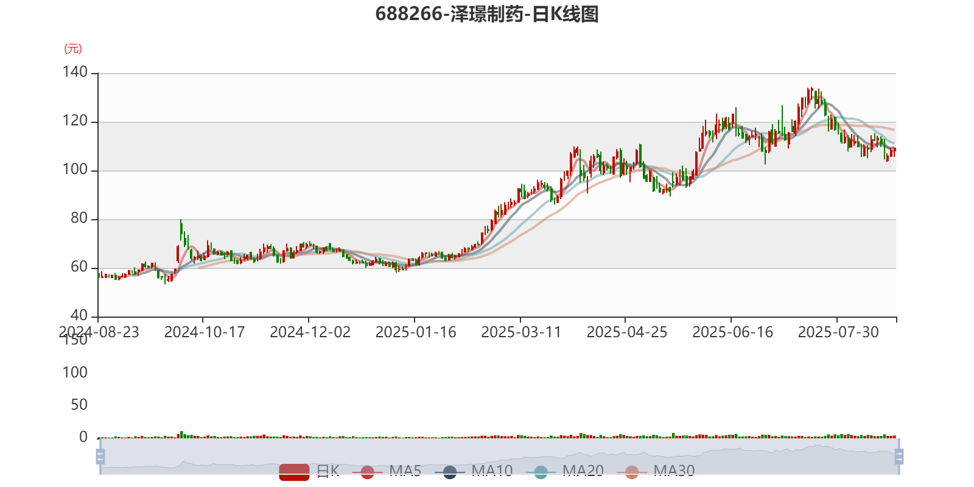
Task: Click the 140 price axis label
Action: (x=75, y=72)
